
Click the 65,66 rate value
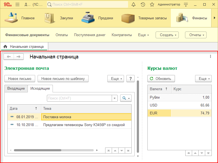tap(205, 105)
